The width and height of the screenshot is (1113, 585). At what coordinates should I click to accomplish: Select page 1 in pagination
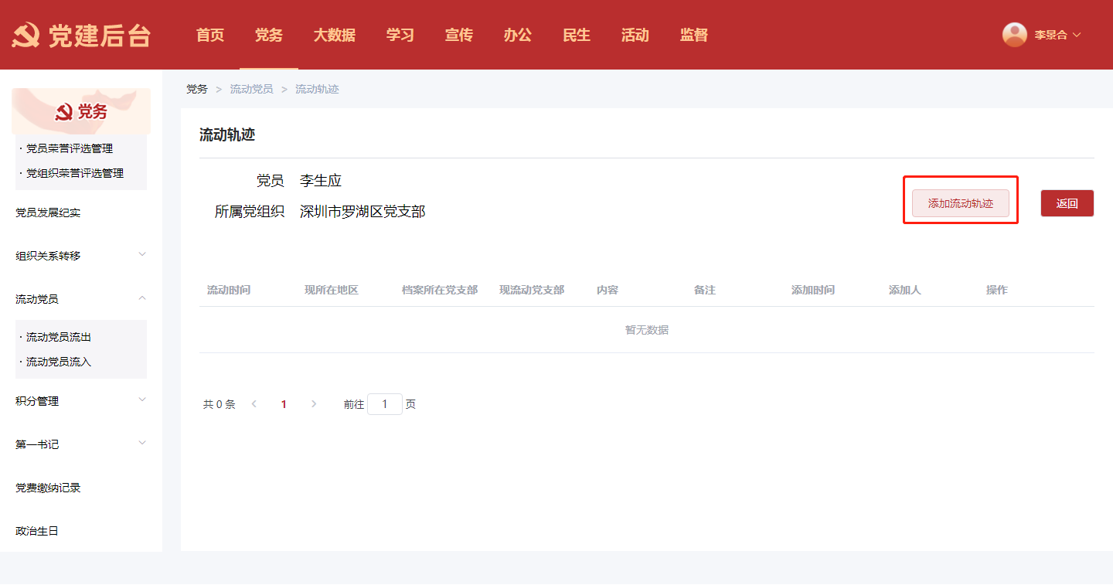pos(284,404)
